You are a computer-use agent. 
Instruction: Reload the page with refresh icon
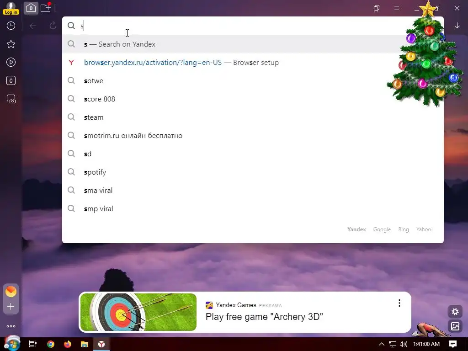coord(53,26)
